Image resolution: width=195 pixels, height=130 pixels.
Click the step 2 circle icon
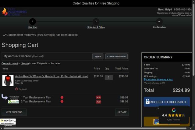click(x=96, y=21)
